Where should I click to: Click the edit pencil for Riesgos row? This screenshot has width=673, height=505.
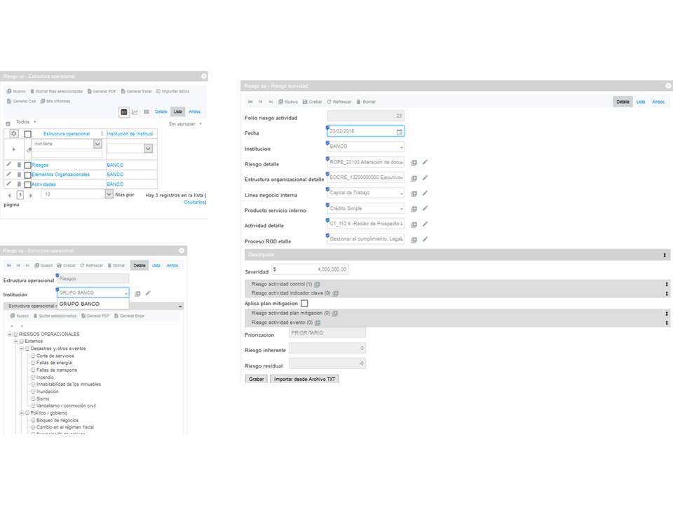click(9, 164)
